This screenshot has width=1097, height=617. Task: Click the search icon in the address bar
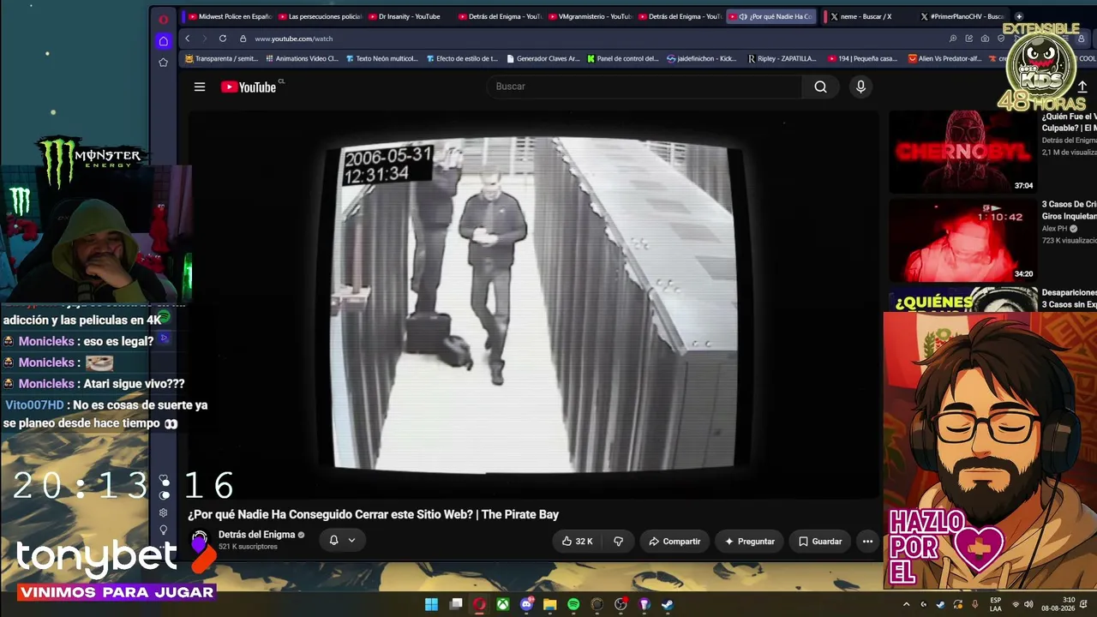pyautogui.click(x=953, y=39)
